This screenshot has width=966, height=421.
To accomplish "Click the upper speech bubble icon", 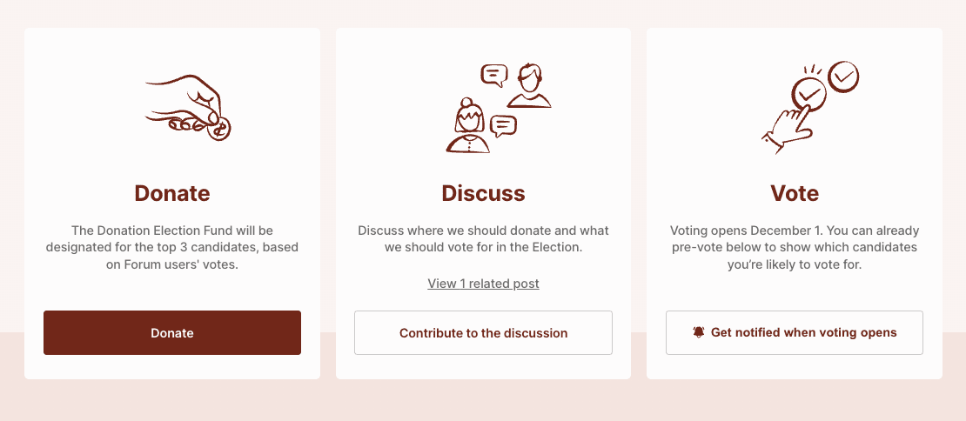I will [x=494, y=75].
